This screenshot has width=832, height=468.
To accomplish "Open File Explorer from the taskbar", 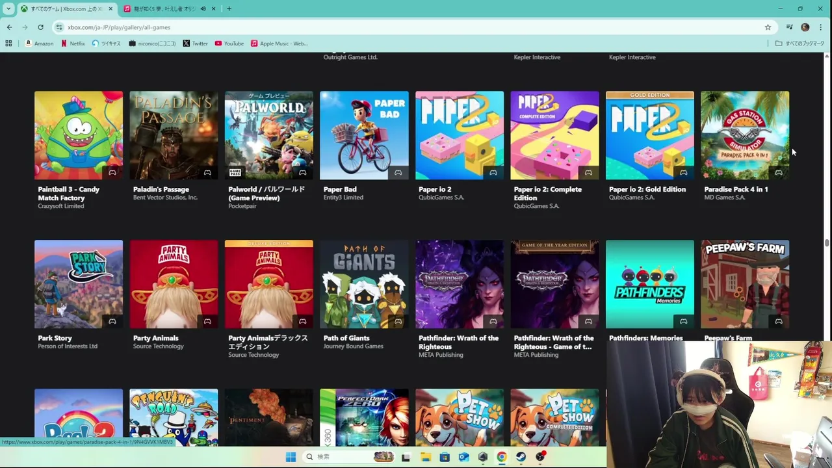I will (425, 457).
